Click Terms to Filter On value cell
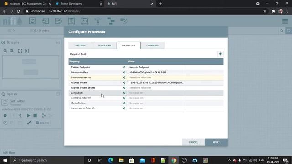 point(156,98)
